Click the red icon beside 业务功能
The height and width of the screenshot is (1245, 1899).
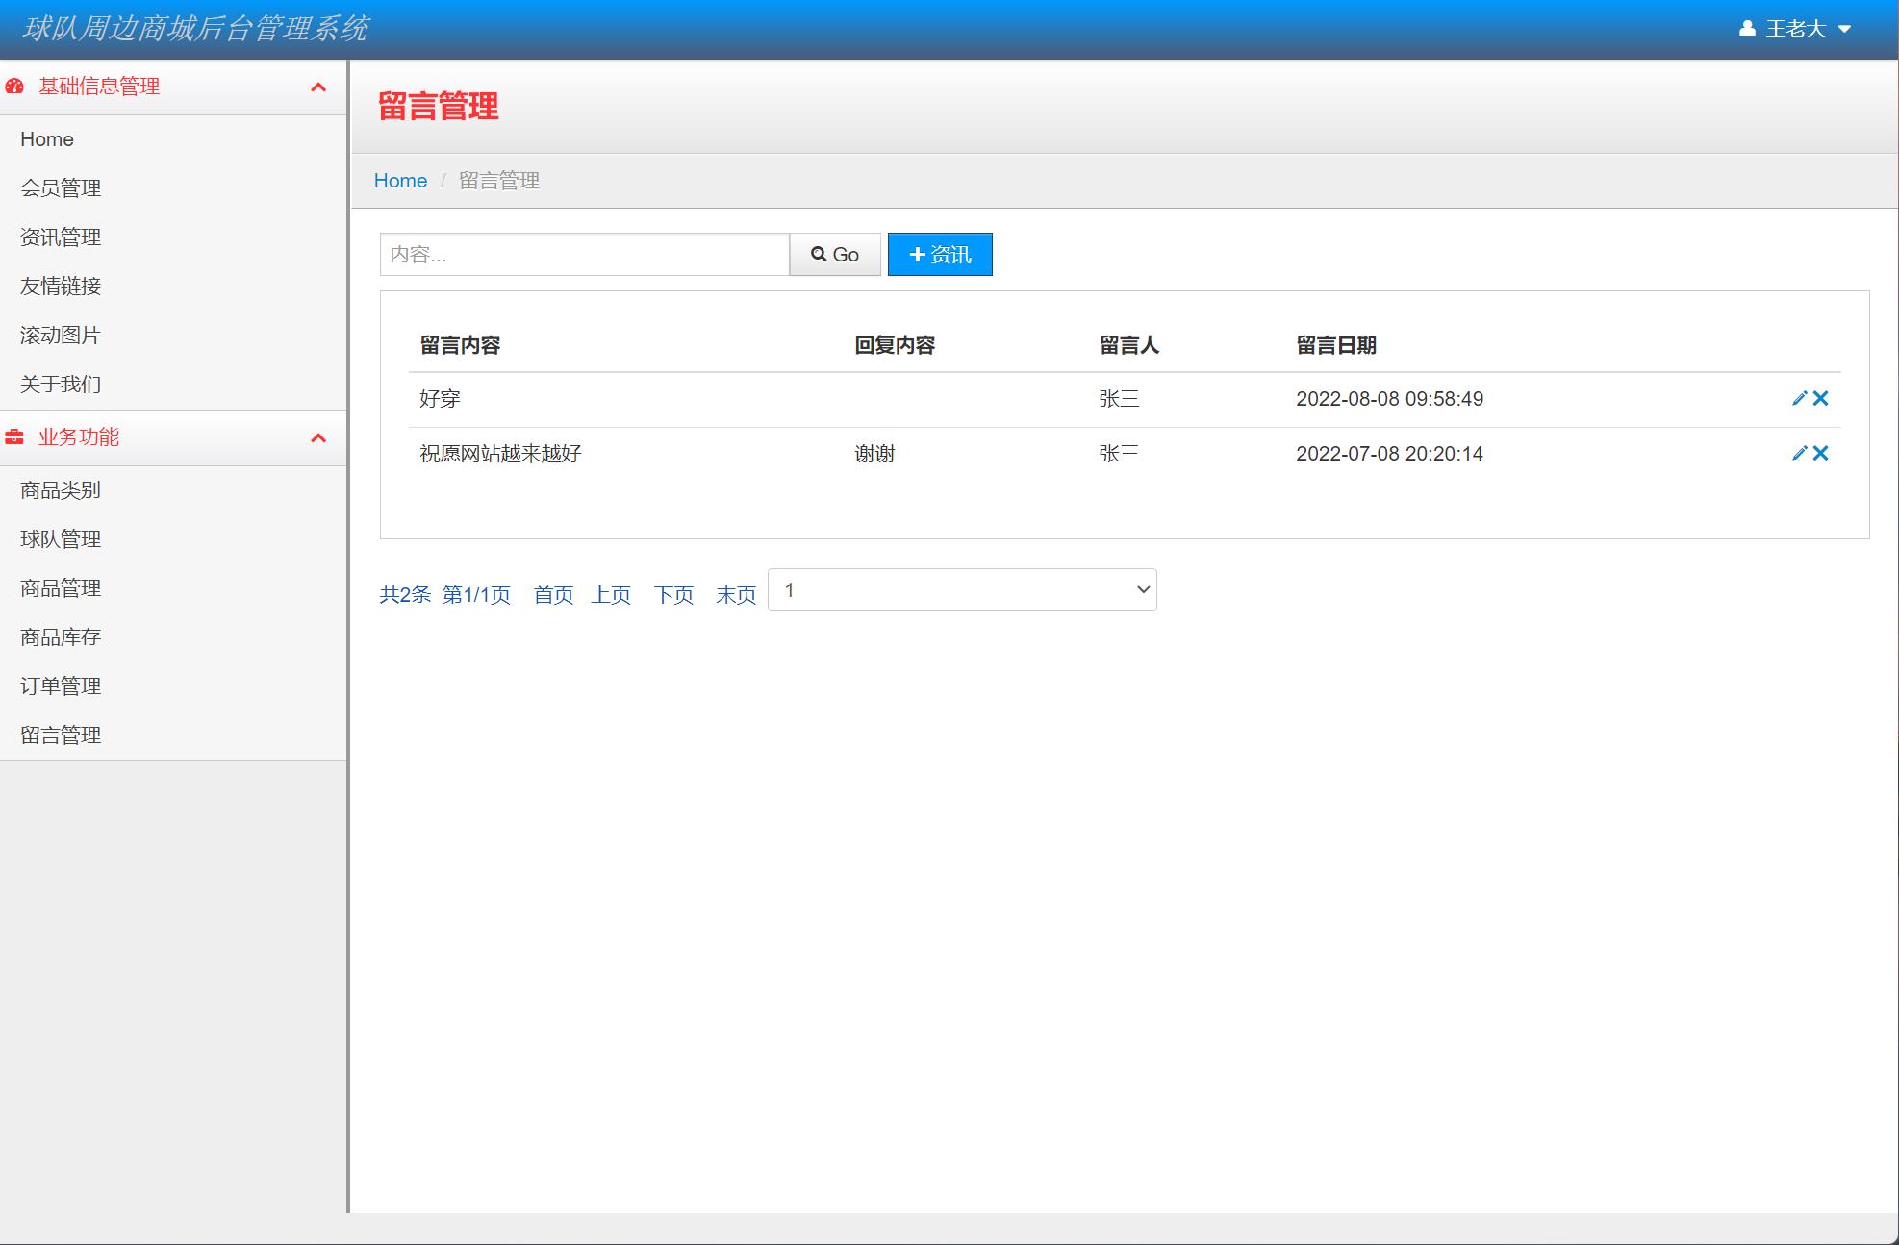click(13, 437)
